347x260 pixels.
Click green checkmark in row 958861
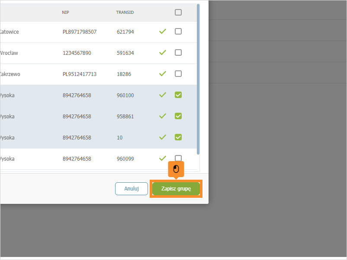click(163, 116)
